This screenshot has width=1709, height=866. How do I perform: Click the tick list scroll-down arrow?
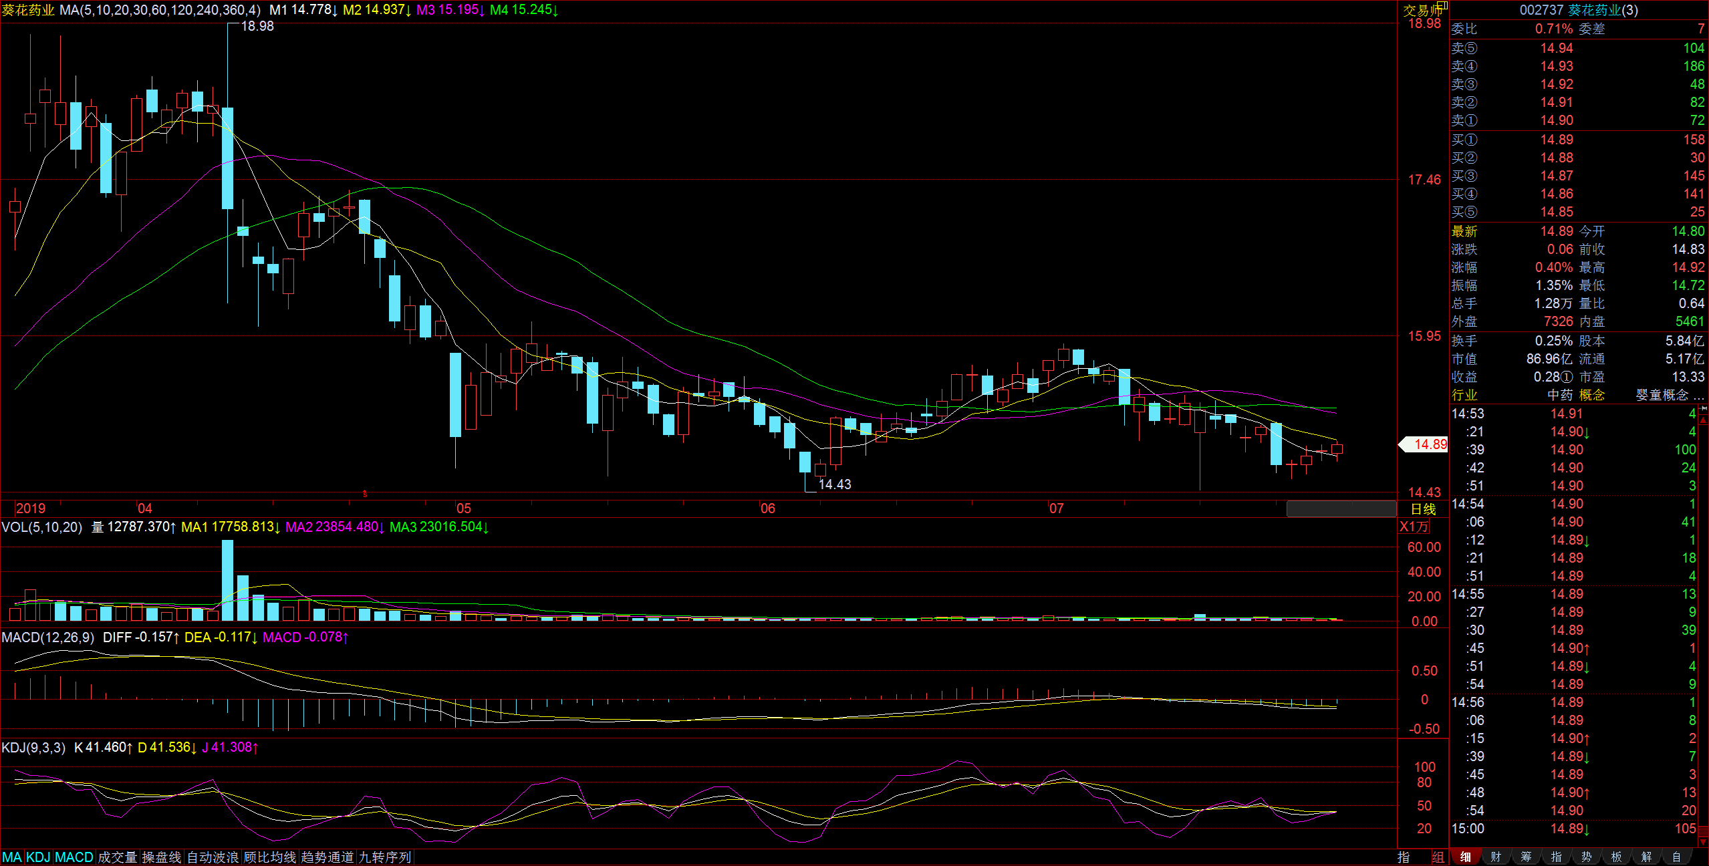pyautogui.click(x=1703, y=841)
